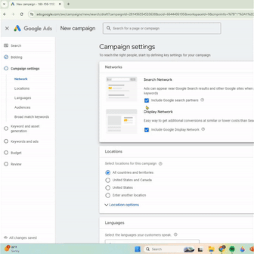
Task: Click the Languages card title
Action: [114, 223]
